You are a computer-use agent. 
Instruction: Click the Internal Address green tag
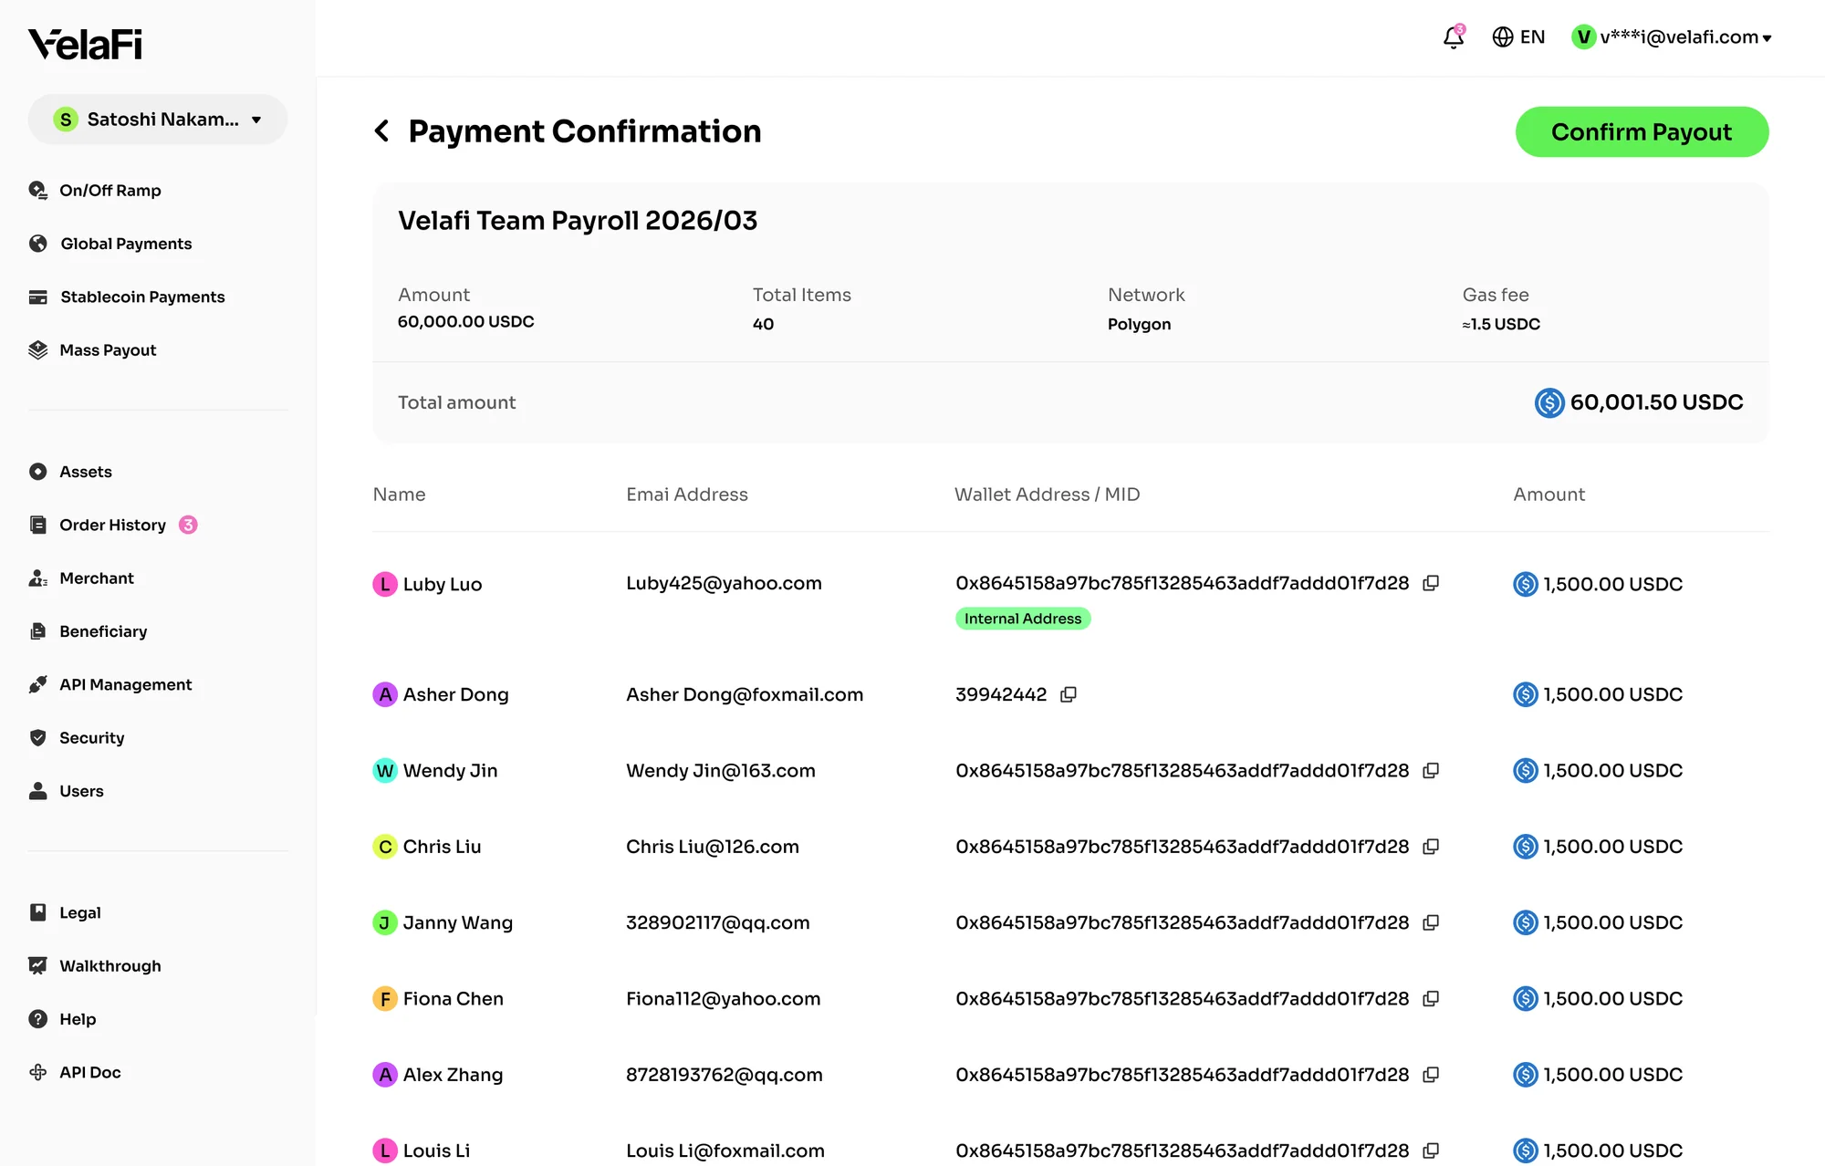[1023, 619]
